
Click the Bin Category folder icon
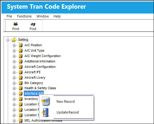tap(21, 83)
